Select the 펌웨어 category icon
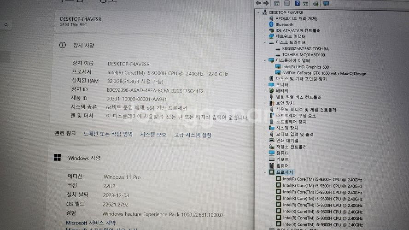Viewport: 409px width, 230px height. 272,165
